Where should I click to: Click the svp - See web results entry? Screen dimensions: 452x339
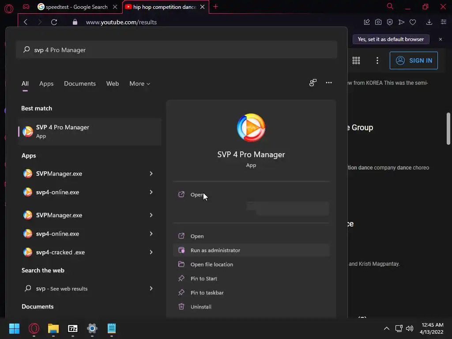pos(90,289)
